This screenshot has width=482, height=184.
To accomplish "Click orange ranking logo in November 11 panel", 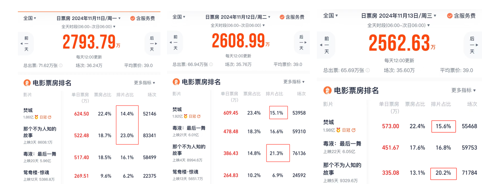I will click(27, 83).
